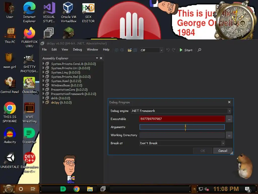Viewport: 258px width, 194px height.
Task: Click the muted volume tray icon
Action: 207,189
